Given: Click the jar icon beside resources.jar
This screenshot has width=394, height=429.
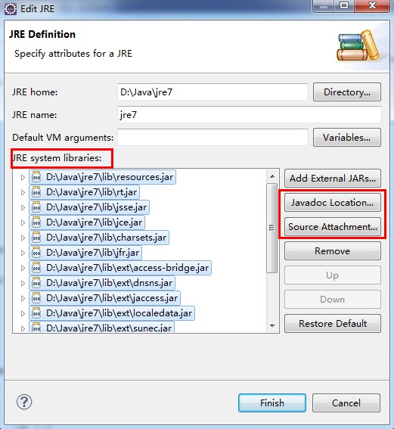Looking at the screenshot, I should pos(36,177).
